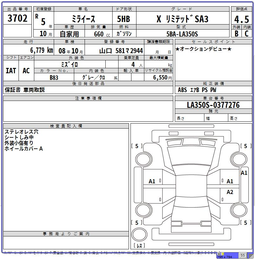Select the text 保証書 車両取説
The width and height of the screenshot is (255, 260).
pos(25,90)
